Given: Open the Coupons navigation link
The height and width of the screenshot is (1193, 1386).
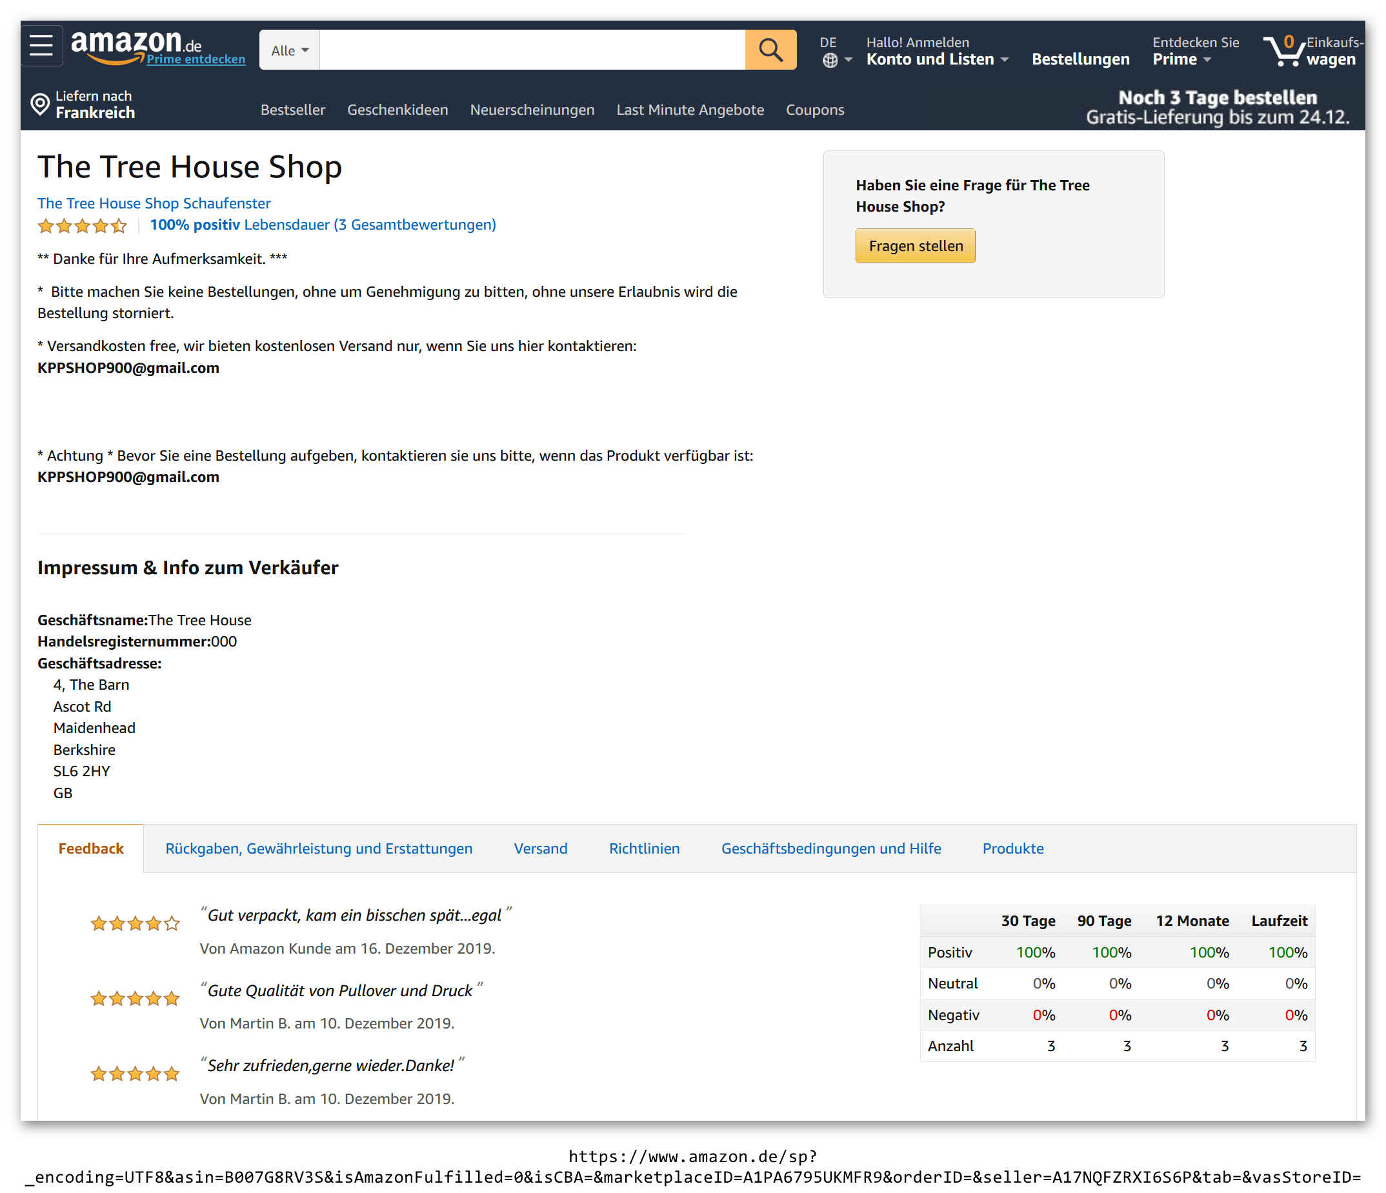Looking at the screenshot, I should [x=815, y=110].
